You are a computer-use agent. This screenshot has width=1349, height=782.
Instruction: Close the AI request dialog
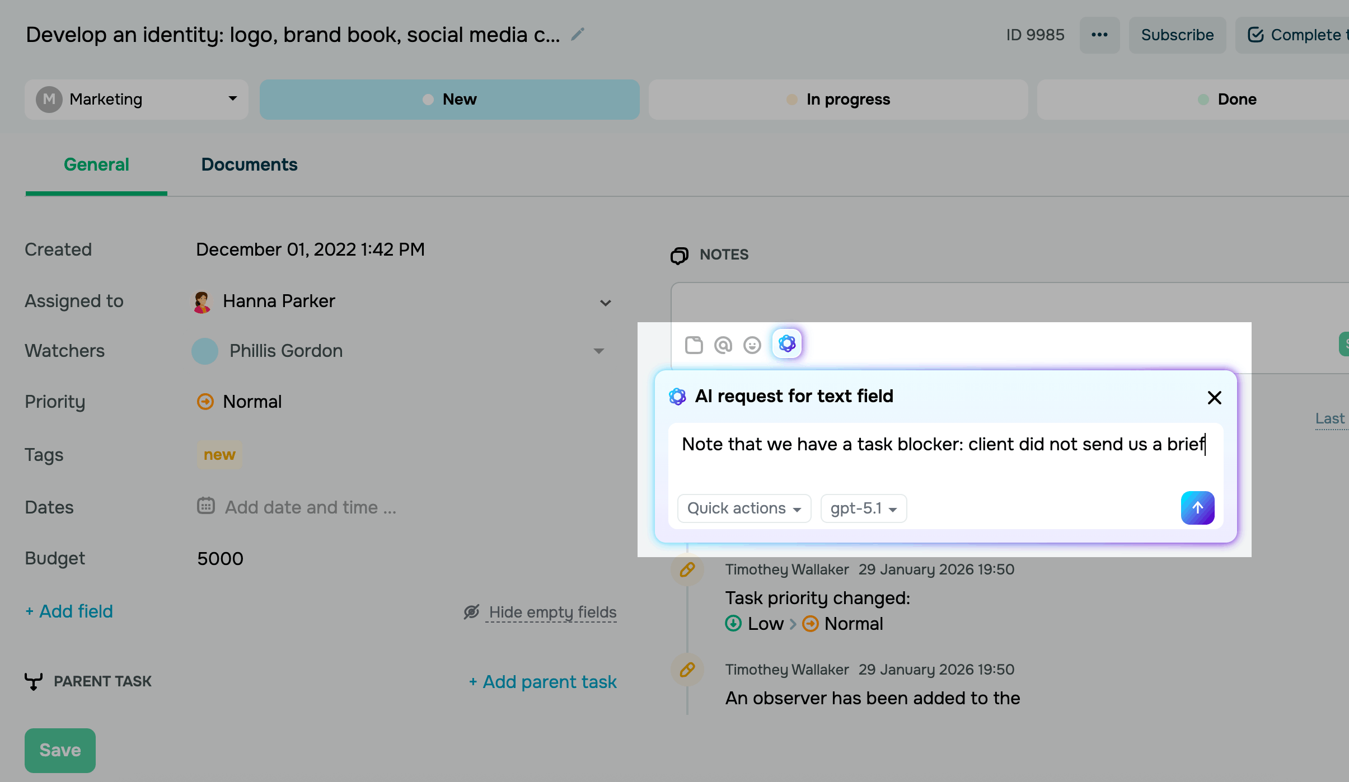pyautogui.click(x=1214, y=398)
